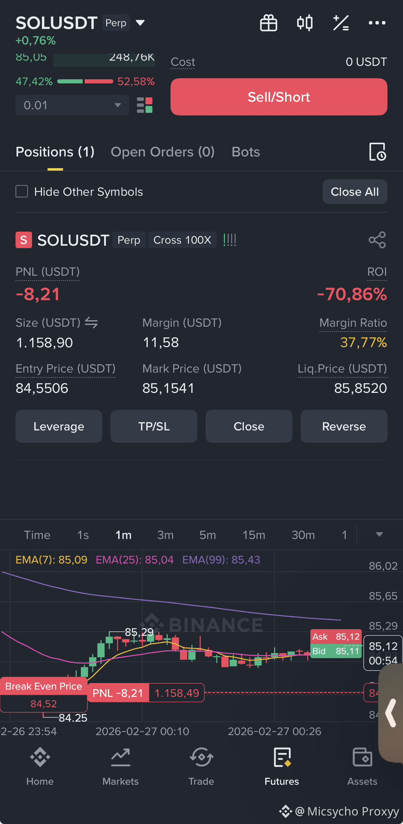Open the candlestick chart icon
Image resolution: width=403 pixels, height=824 pixels.
pyautogui.click(x=305, y=23)
